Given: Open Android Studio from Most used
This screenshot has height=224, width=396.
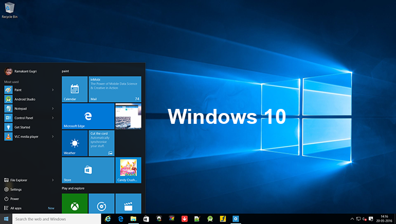Looking at the screenshot, I should point(26,99).
